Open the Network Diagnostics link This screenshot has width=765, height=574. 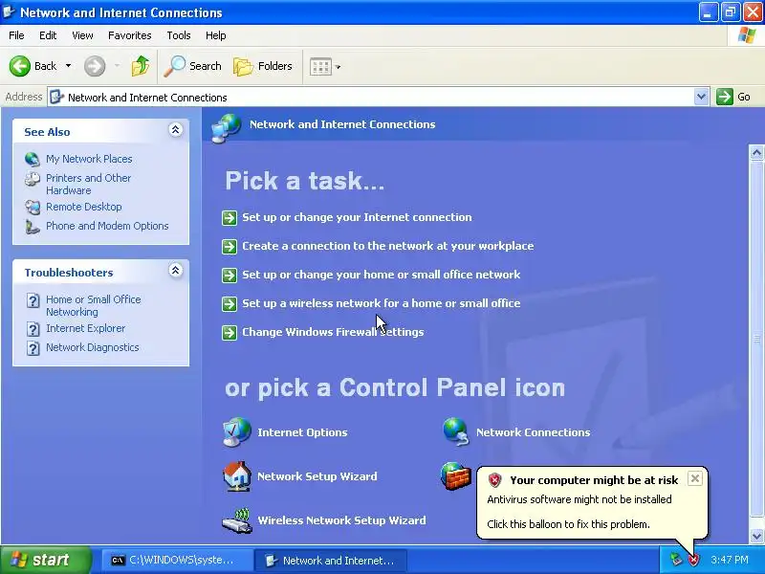(x=92, y=347)
